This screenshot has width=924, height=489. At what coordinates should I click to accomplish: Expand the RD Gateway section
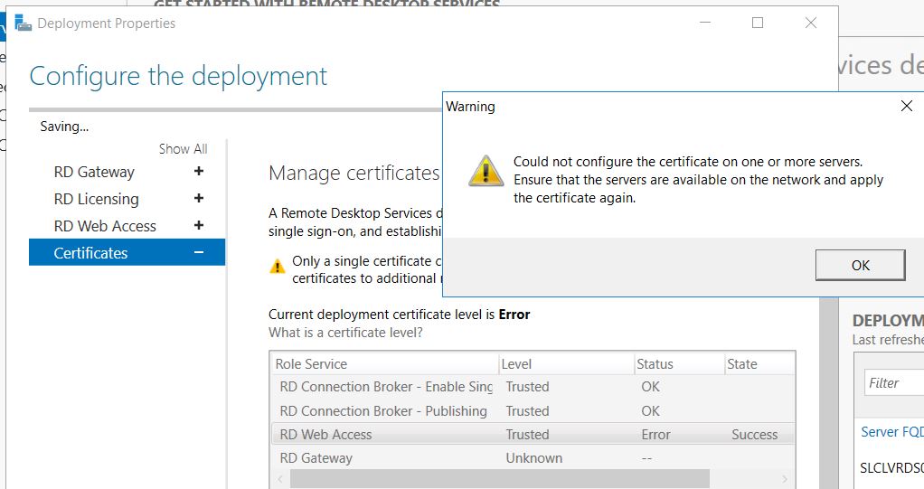click(199, 171)
